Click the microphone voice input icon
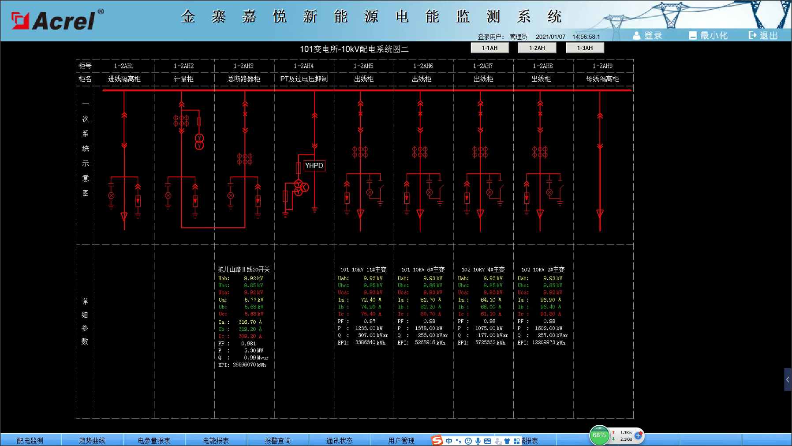Screen dimensions: 792x446 click(478, 441)
